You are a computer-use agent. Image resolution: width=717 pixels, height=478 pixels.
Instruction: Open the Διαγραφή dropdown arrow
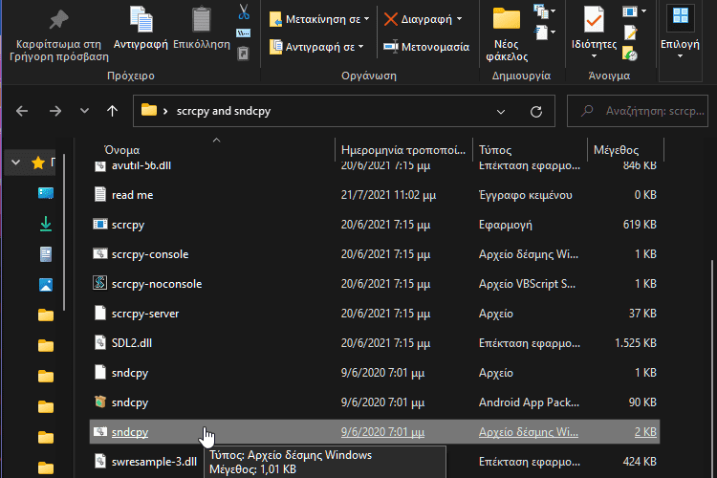tap(459, 19)
